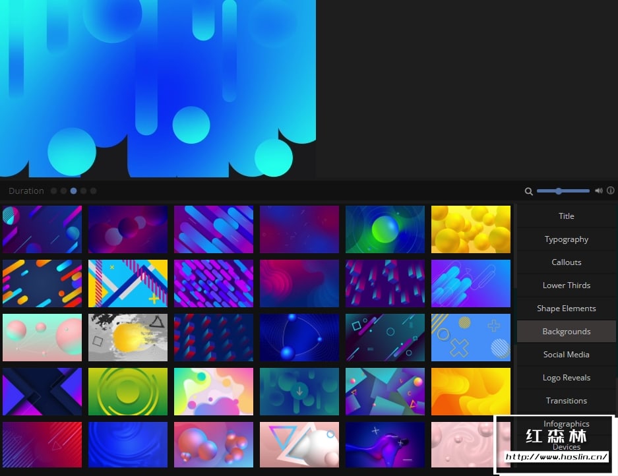This screenshot has height=476, width=618.
Task: Select the first Duration dot
Action: point(54,191)
